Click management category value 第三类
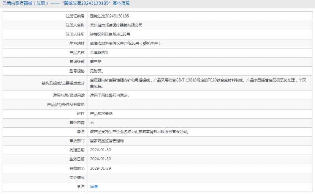 (96, 62)
